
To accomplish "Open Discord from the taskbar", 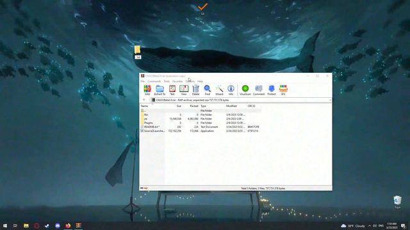I will tap(58, 226).
